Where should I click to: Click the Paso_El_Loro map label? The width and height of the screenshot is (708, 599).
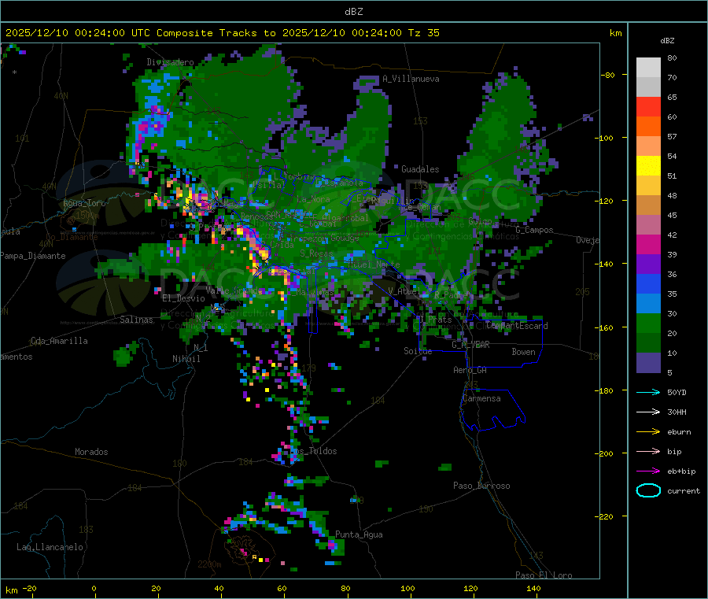(x=544, y=575)
